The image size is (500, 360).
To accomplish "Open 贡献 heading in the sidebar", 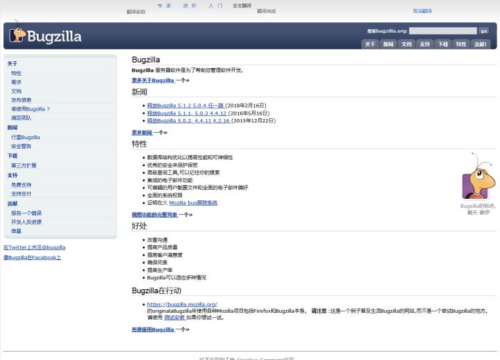I will pos(12,204).
